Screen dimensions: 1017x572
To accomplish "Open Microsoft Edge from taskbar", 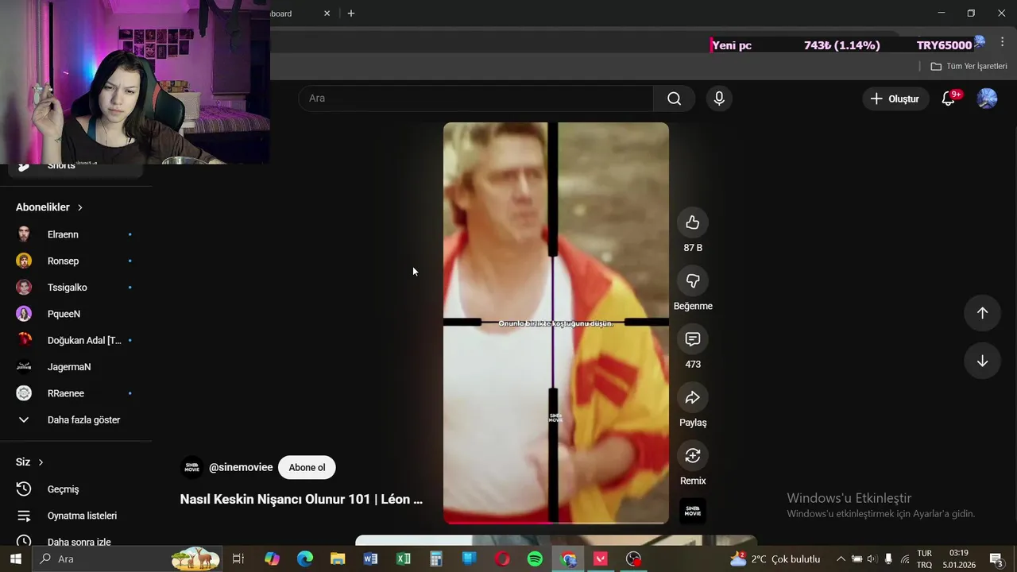I will pos(305,559).
